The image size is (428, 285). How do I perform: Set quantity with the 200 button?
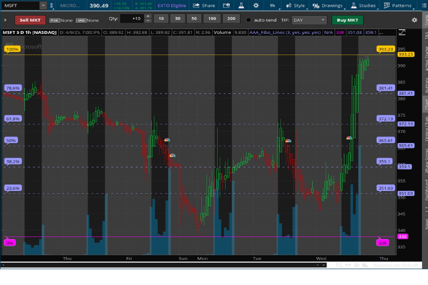tap(231, 19)
